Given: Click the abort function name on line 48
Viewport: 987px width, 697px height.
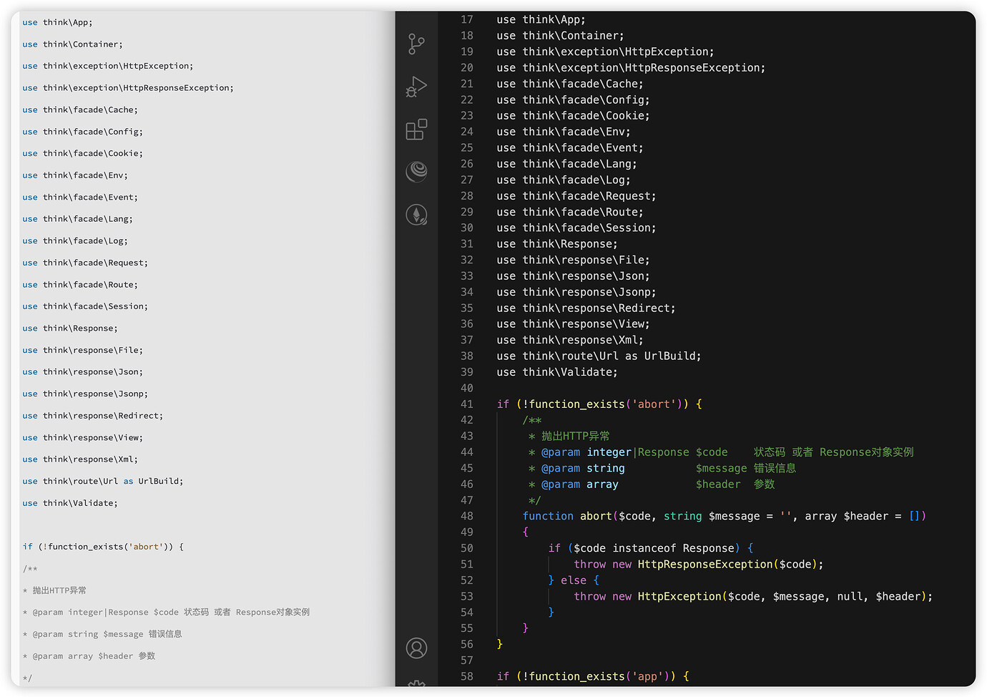Looking at the screenshot, I should click(596, 516).
